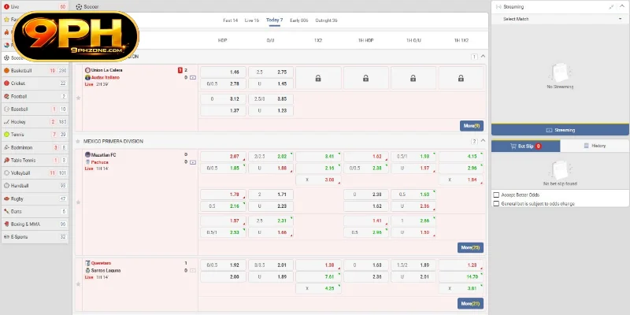Collapse the Streaming panel chevron
This screenshot has height=315, width=630.
(622, 7)
